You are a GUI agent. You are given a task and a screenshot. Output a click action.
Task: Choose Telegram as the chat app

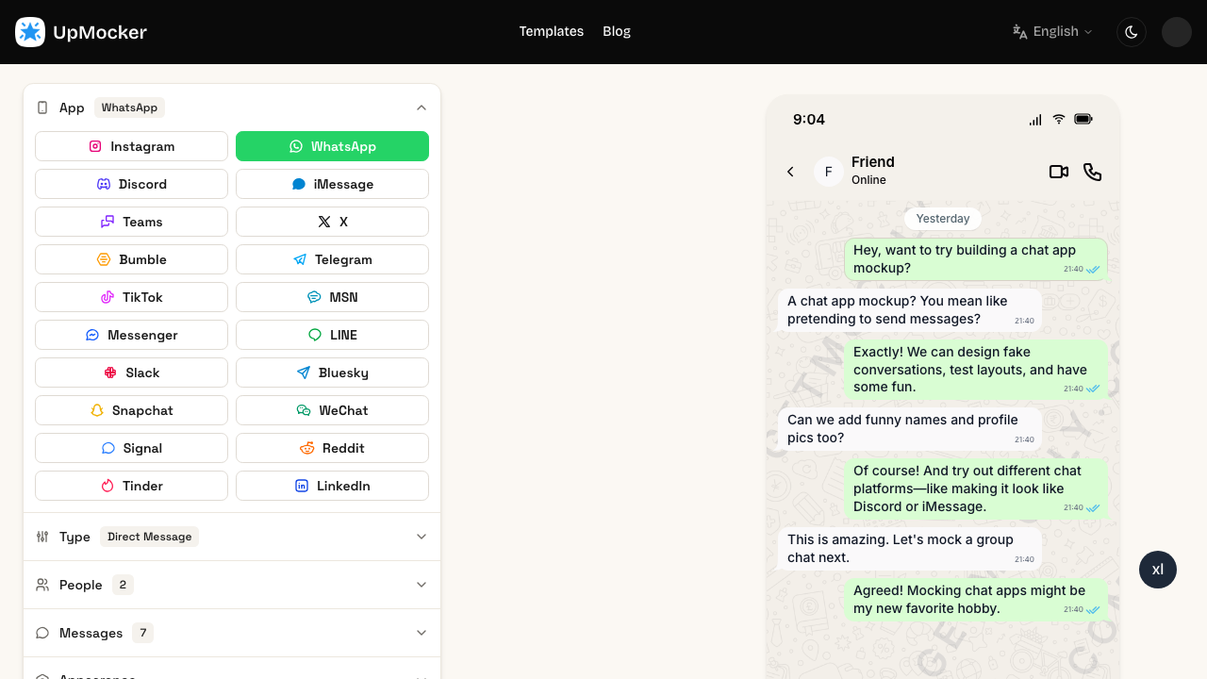(x=332, y=259)
